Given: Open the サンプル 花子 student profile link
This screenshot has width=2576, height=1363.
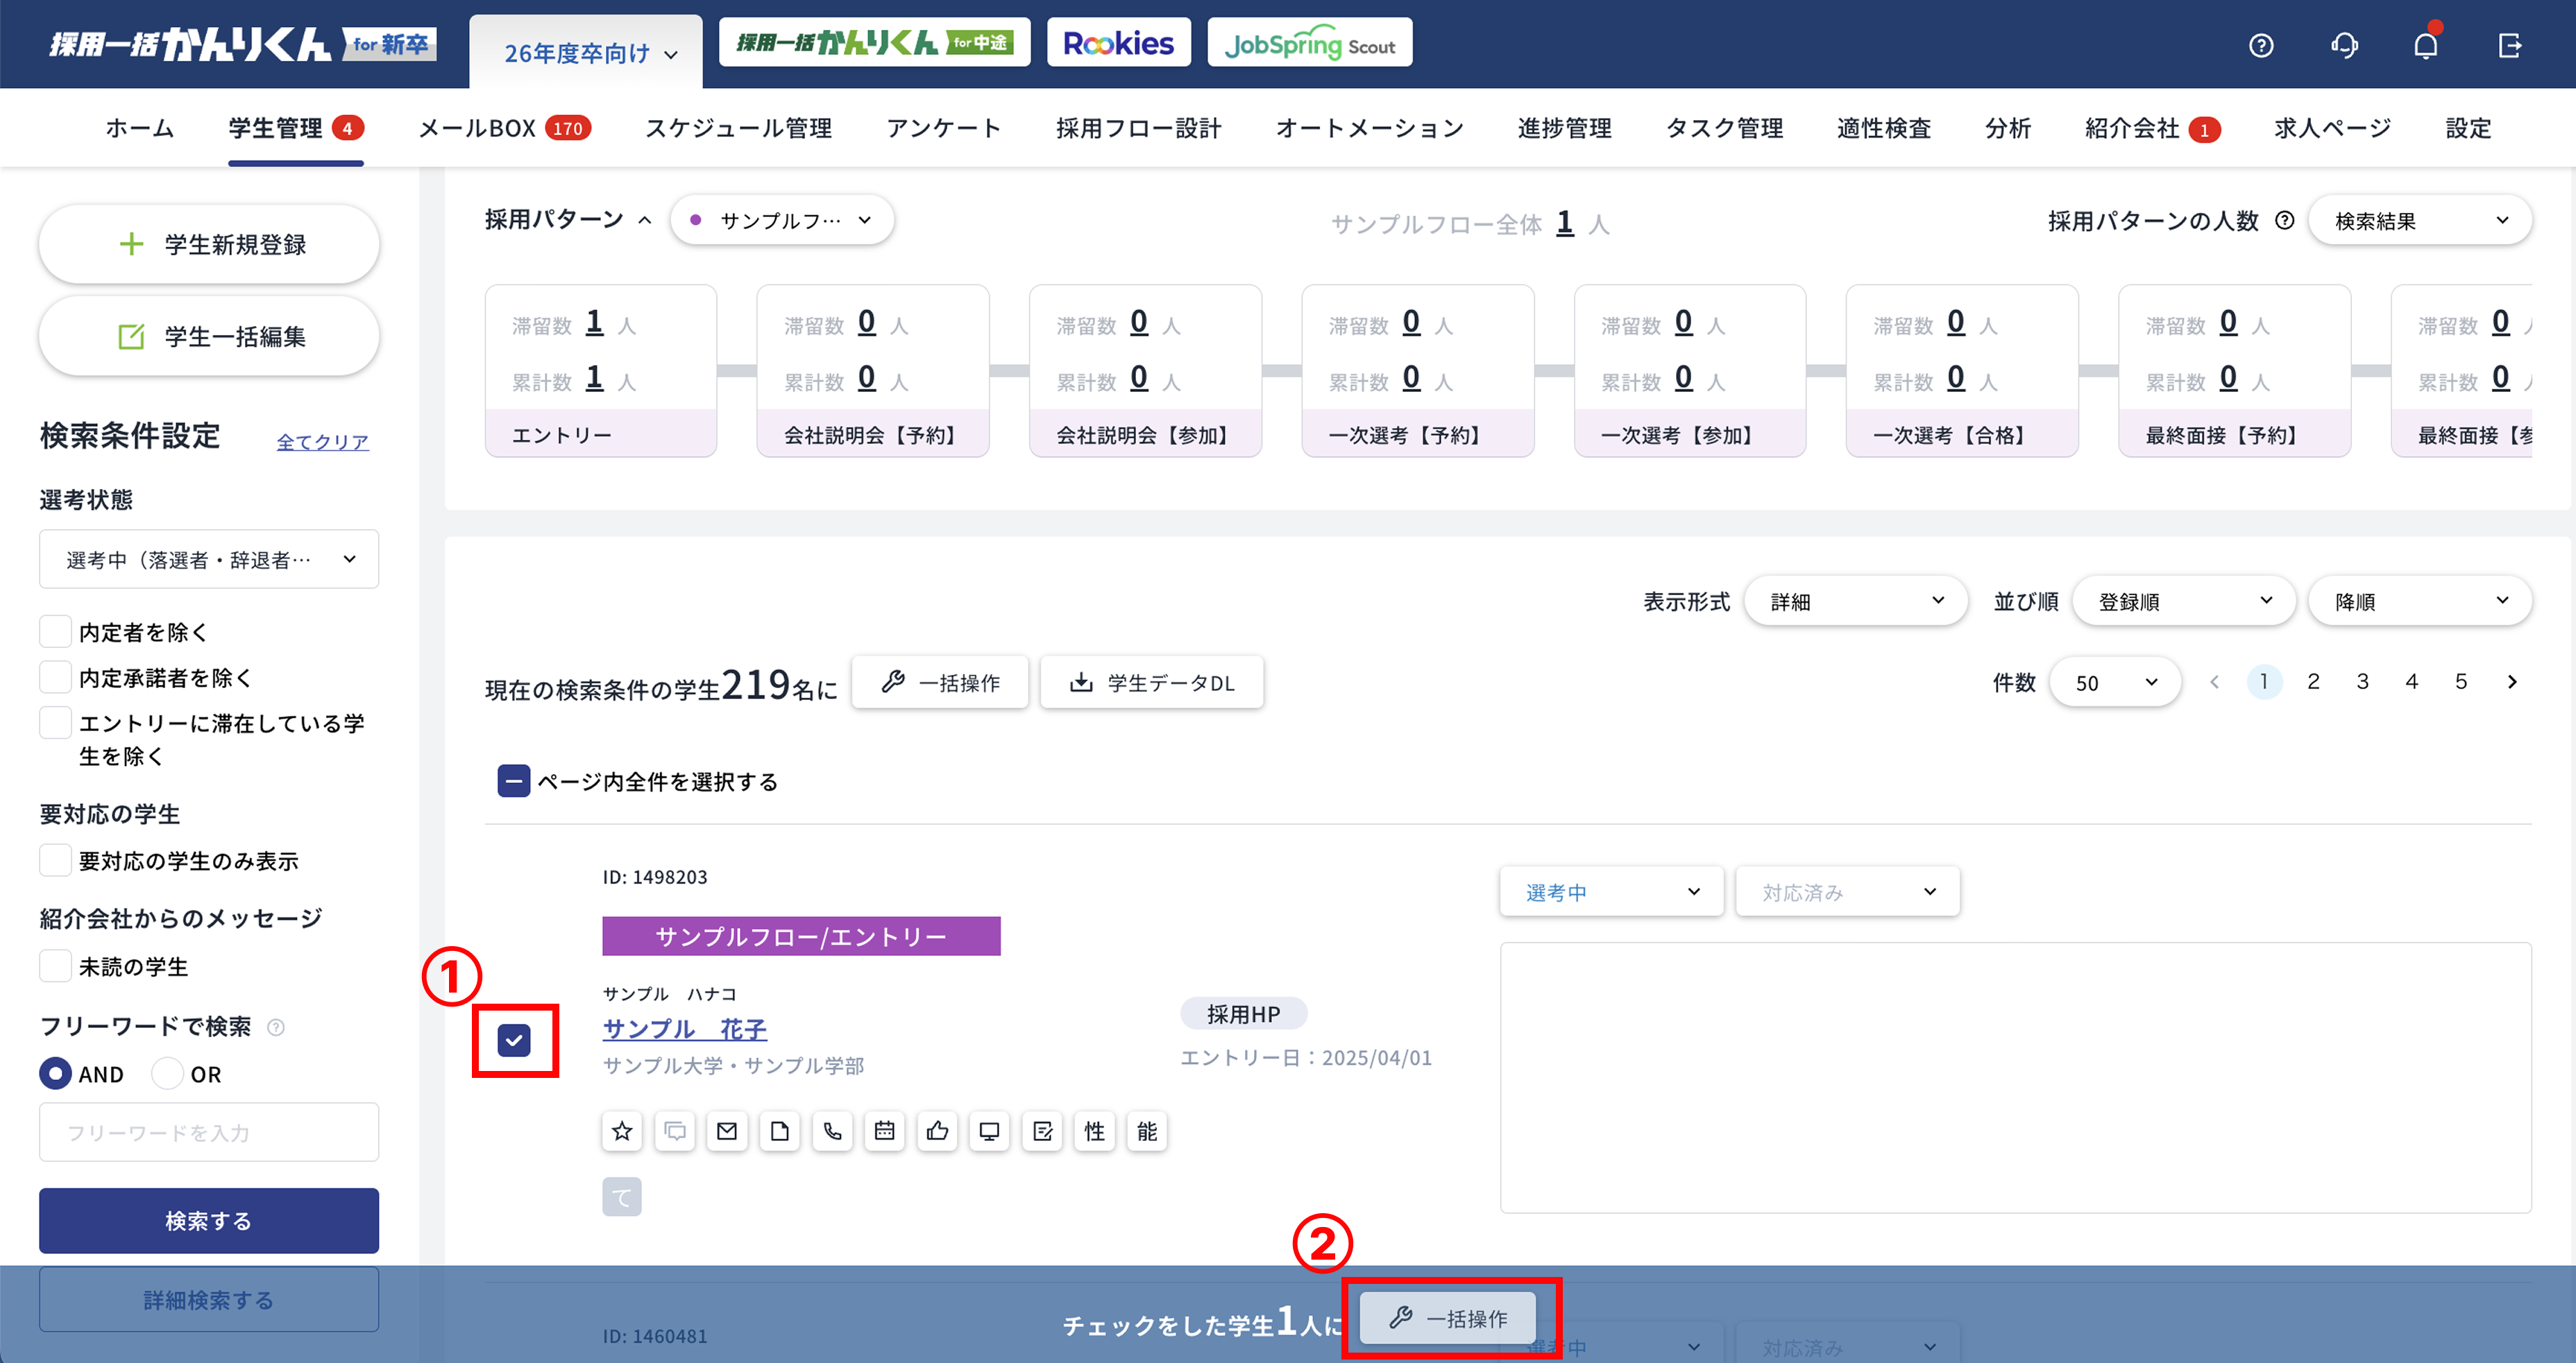Looking at the screenshot, I should [x=684, y=1028].
